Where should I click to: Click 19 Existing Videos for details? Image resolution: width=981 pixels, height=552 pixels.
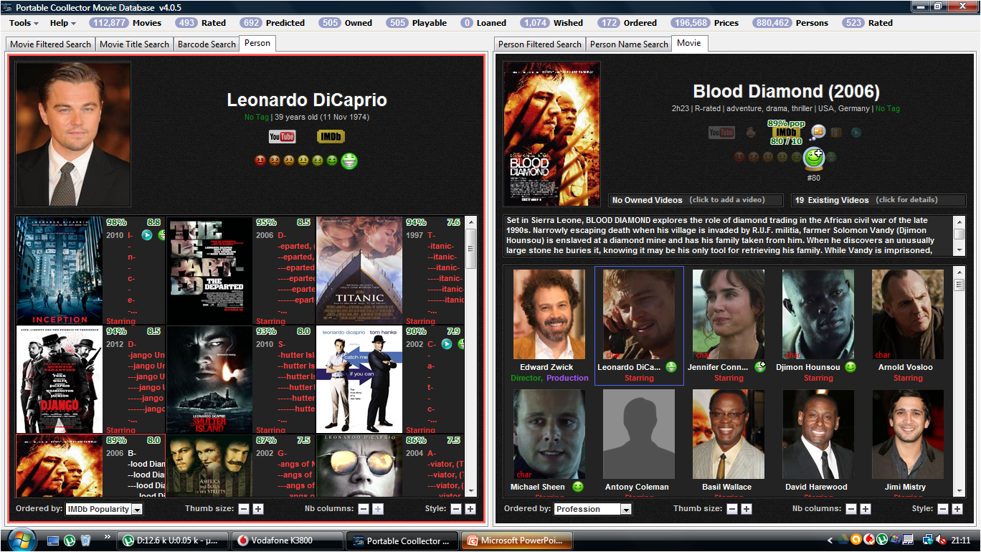pyautogui.click(x=878, y=200)
